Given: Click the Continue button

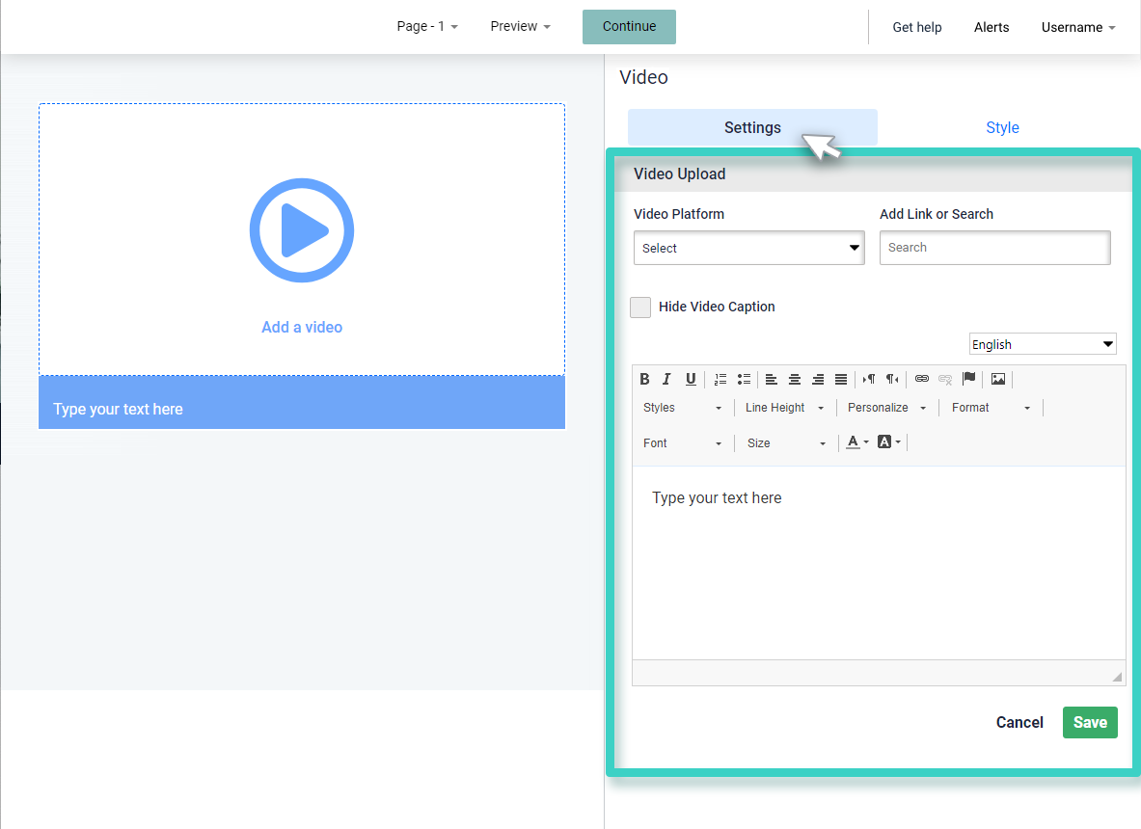Looking at the screenshot, I should [629, 27].
